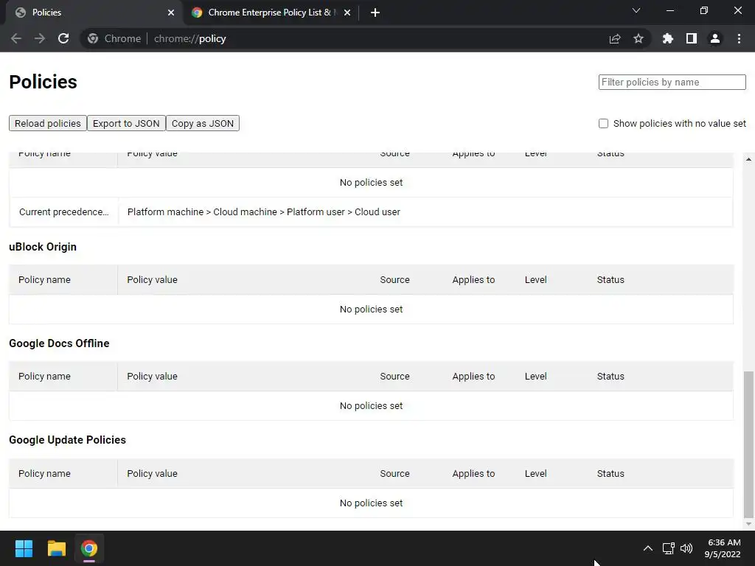This screenshot has width=755, height=566.
Task: Click Policy name header under uBlock Origin
Action: click(44, 279)
